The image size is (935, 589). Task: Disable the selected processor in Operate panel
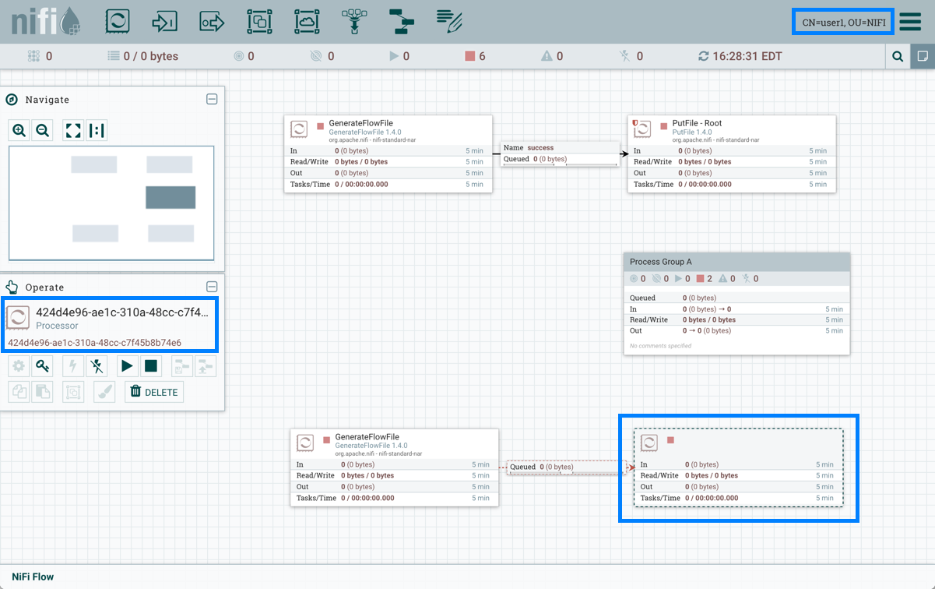click(97, 366)
